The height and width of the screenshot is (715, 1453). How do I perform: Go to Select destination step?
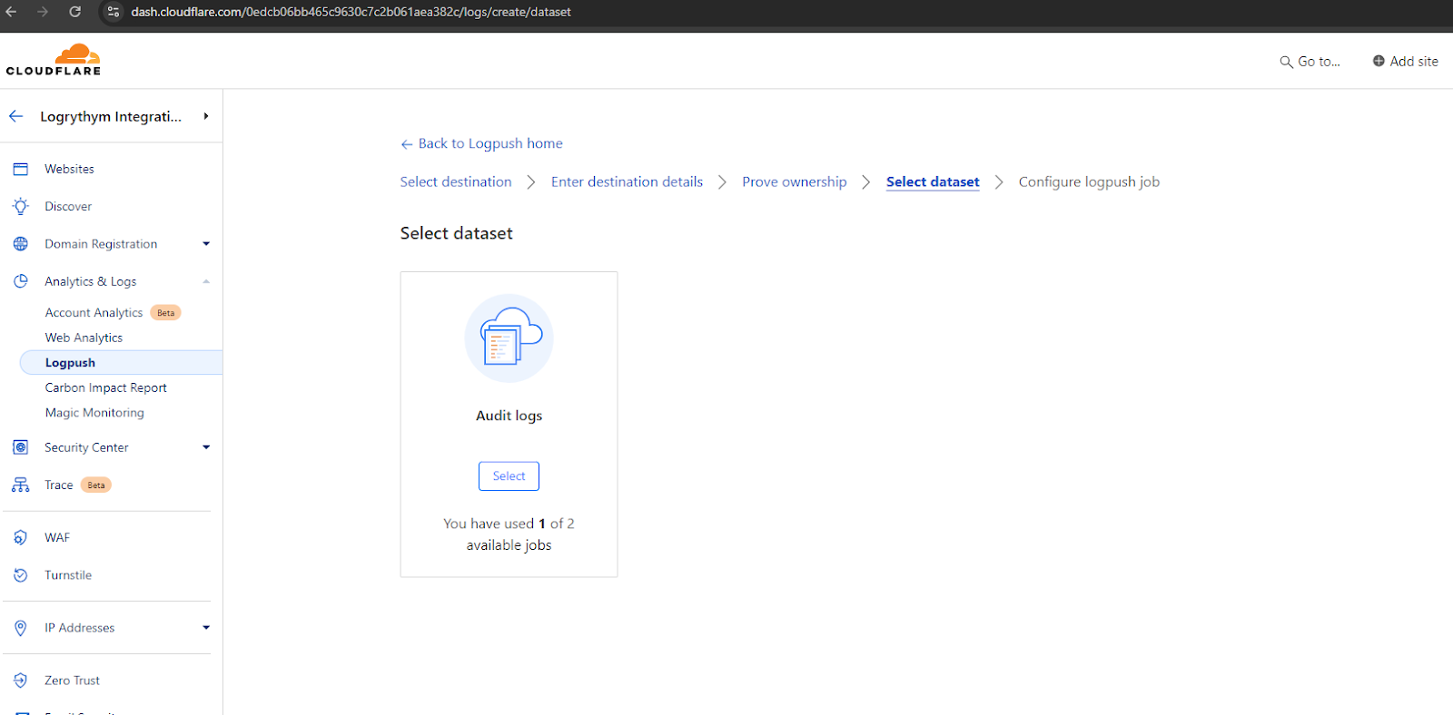pyautogui.click(x=456, y=181)
